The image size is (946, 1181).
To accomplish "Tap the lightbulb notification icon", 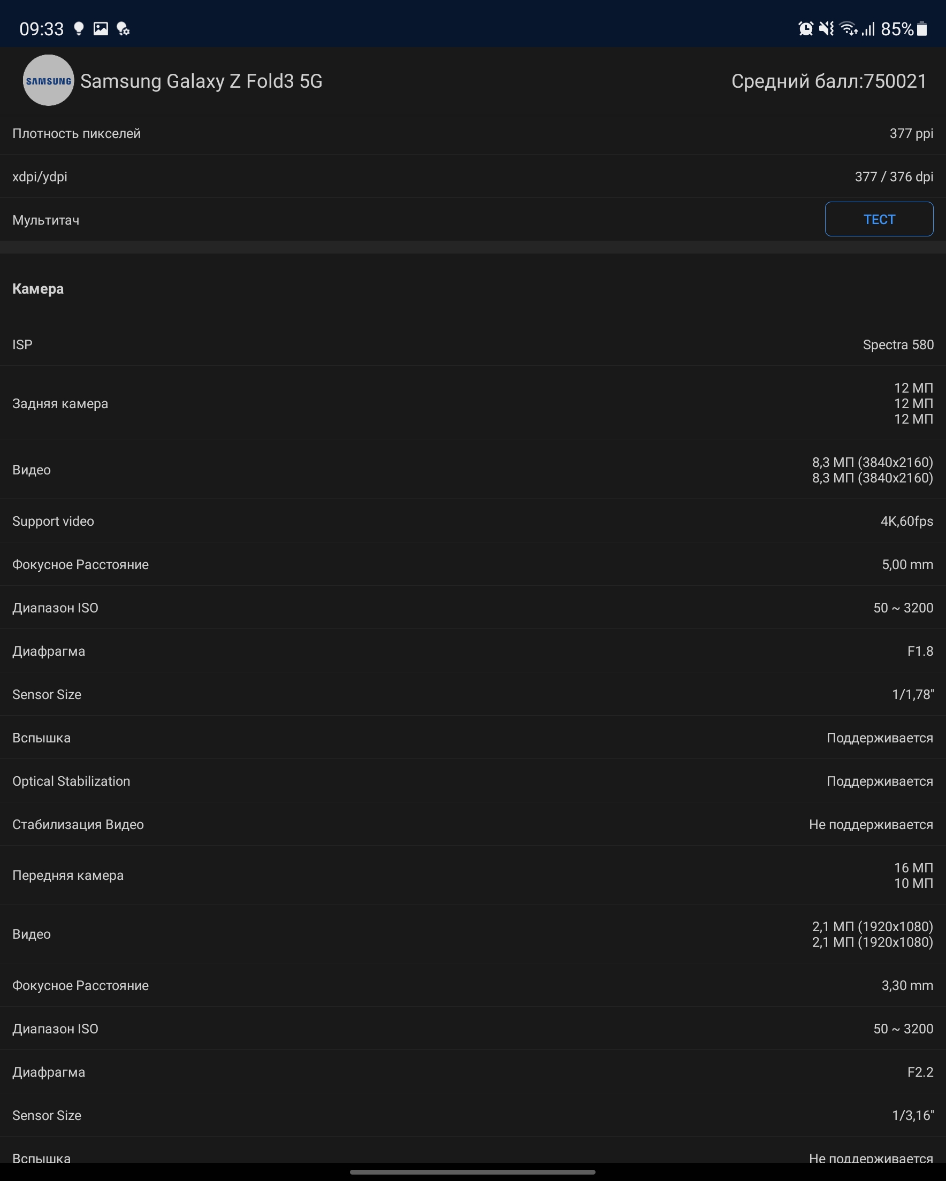I will point(78,28).
